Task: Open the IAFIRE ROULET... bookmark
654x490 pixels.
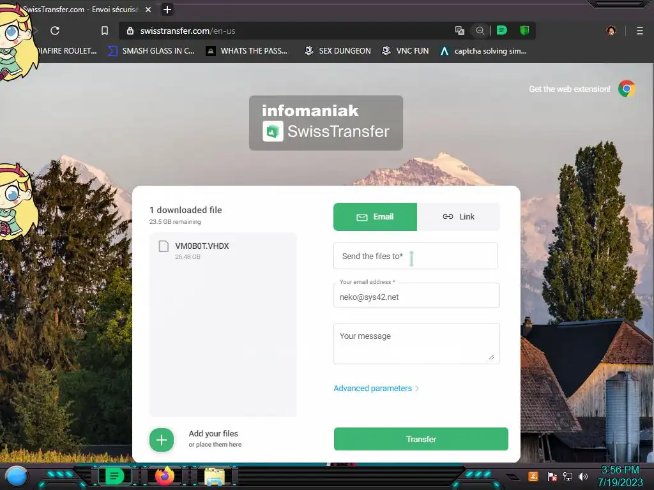Action: (66, 51)
